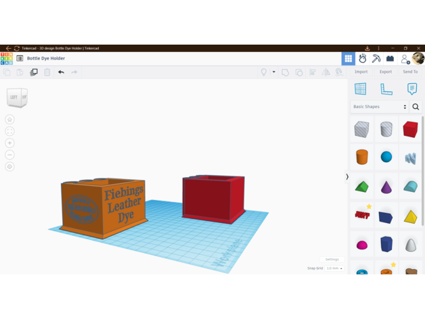The width and height of the screenshot is (425, 319).
Task: Click the Home view icon
Action: pyautogui.click(x=9, y=120)
